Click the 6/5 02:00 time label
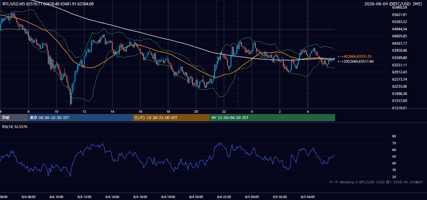427x200 pixels. pos(280,197)
